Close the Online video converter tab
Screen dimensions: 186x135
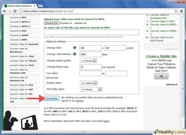coord(34,6)
